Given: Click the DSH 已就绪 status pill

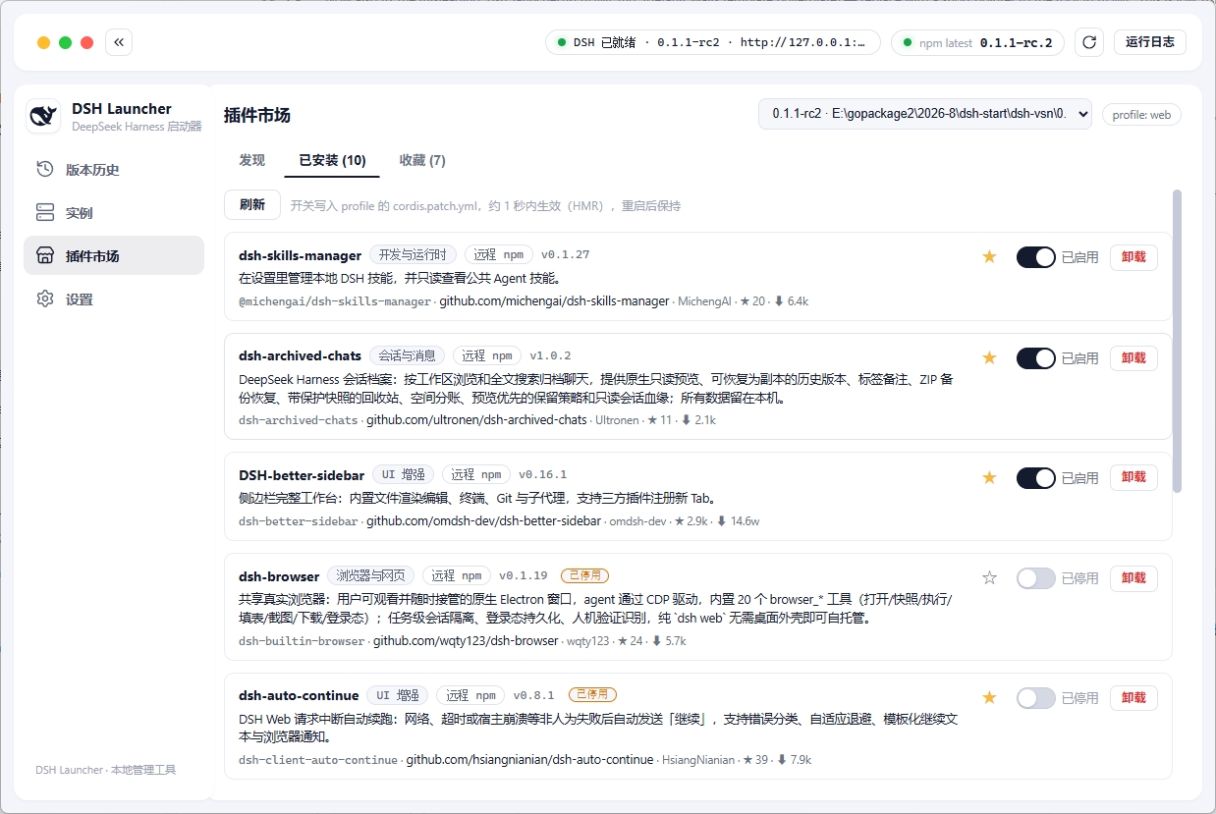Looking at the screenshot, I should pos(712,42).
